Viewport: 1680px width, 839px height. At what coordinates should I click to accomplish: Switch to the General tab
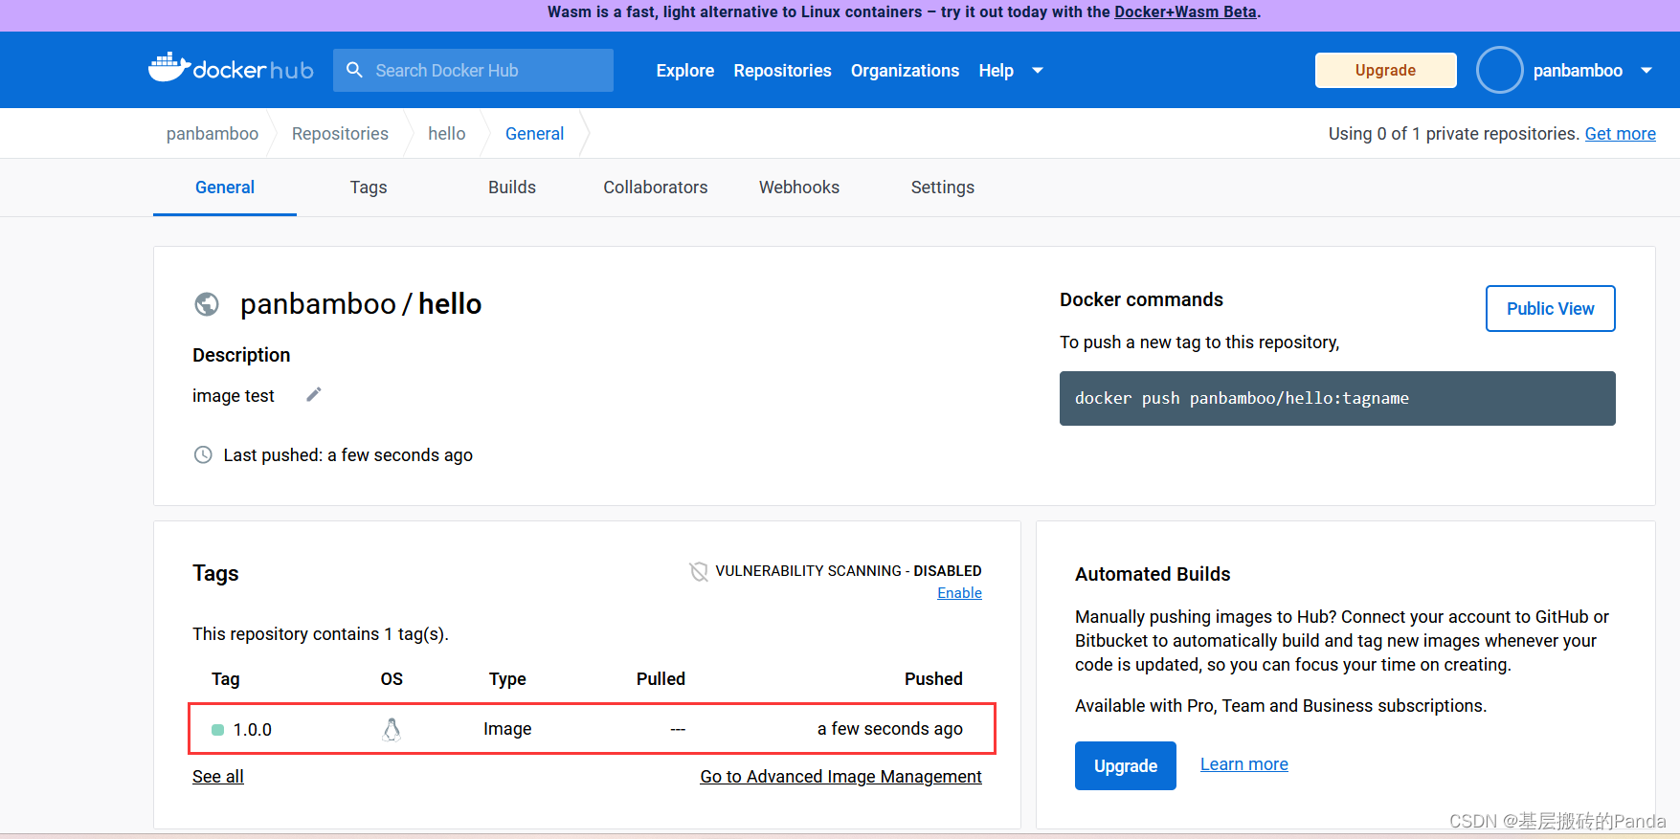pos(225,188)
